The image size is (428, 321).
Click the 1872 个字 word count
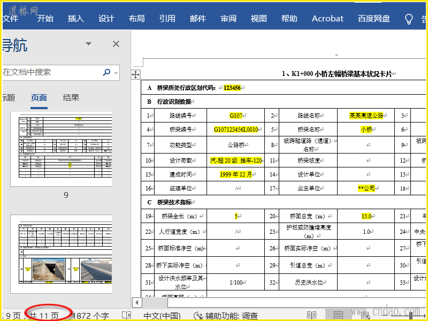tap(91, 316)
